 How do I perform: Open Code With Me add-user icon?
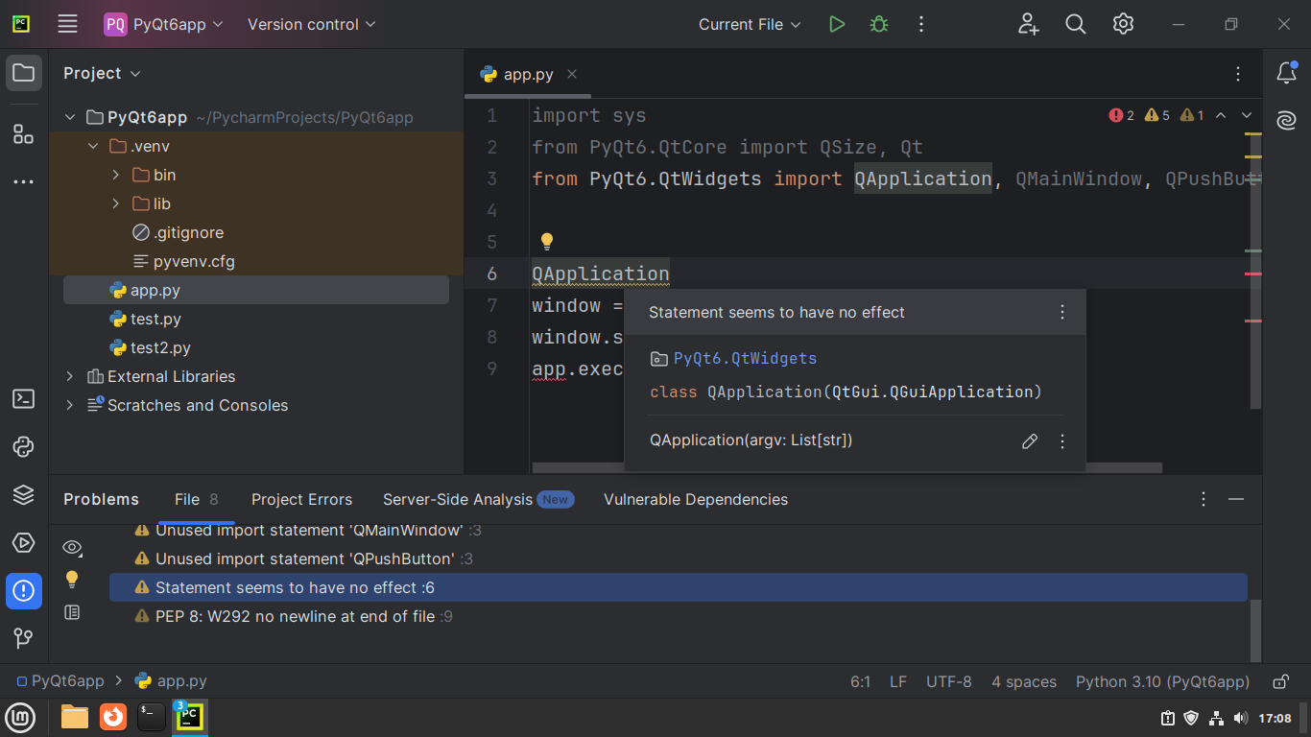1029,24
